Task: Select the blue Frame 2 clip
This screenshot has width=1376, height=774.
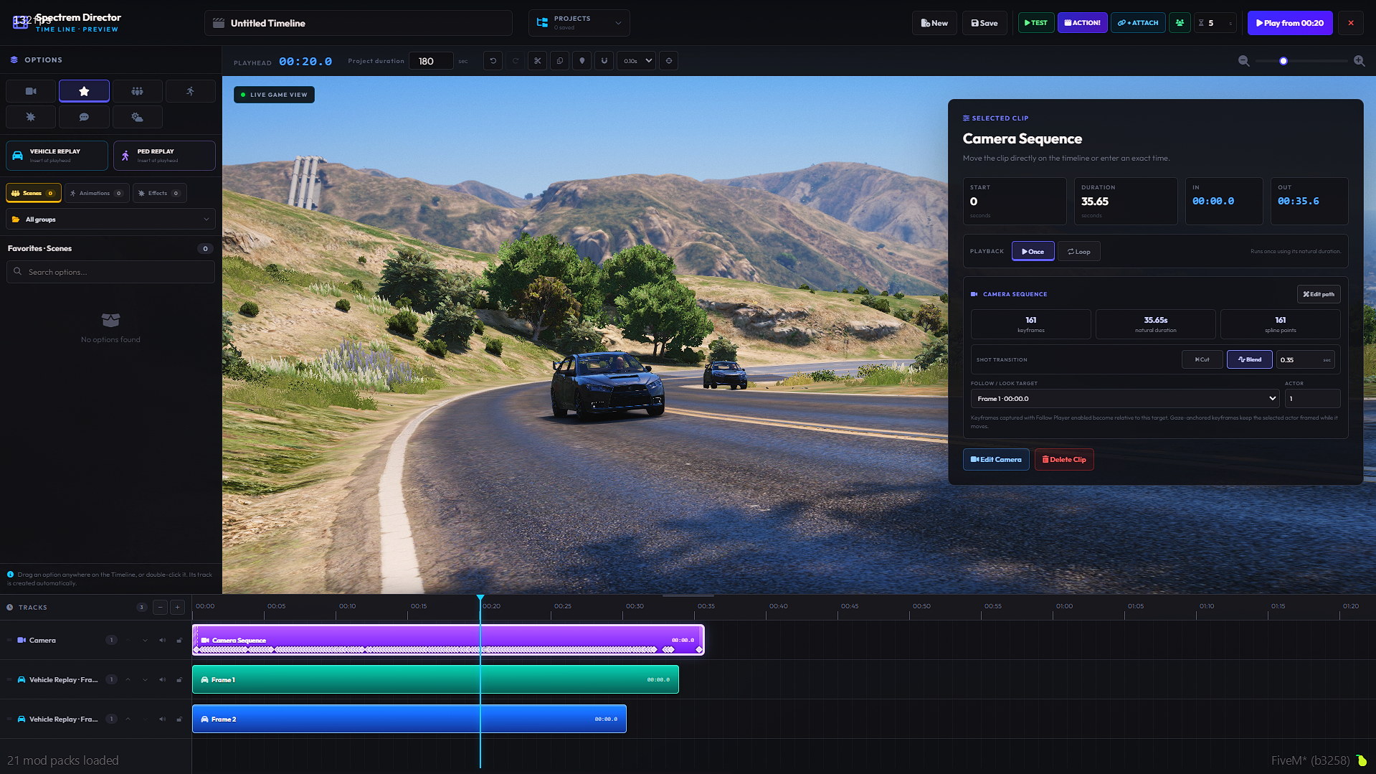Action: (x=409, y=719)
